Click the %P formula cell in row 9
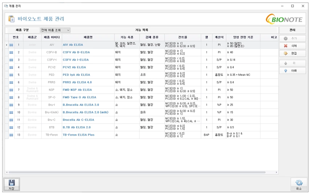Screen dimensions: 311x194 (x=219, y=105)
